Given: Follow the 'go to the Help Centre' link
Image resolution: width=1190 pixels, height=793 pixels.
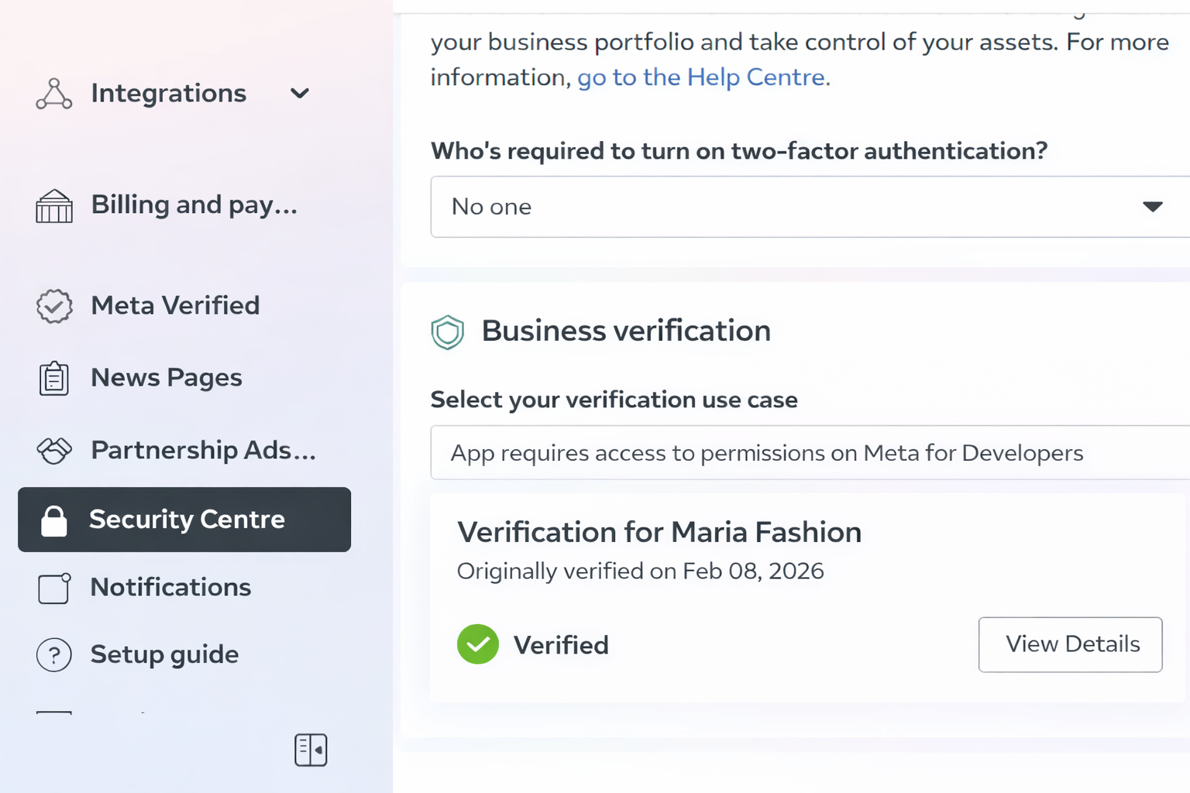Looking at the screenshot, I should [701, 77].
